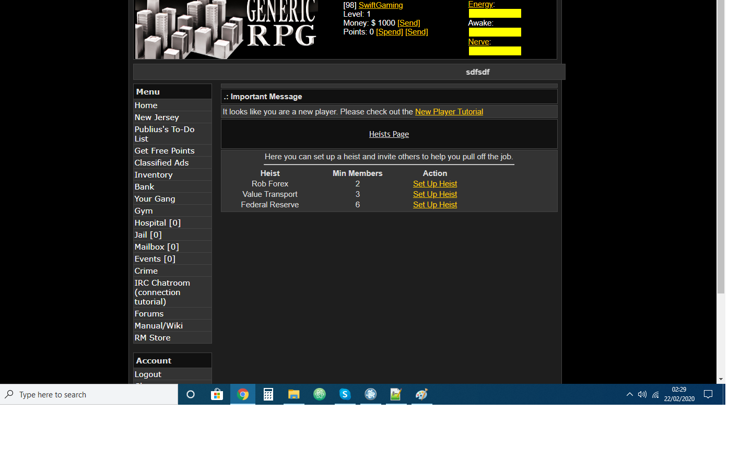Launch Microsoft Store from the taskbar
Screen dimensions: 752x470
coord(217,395)
